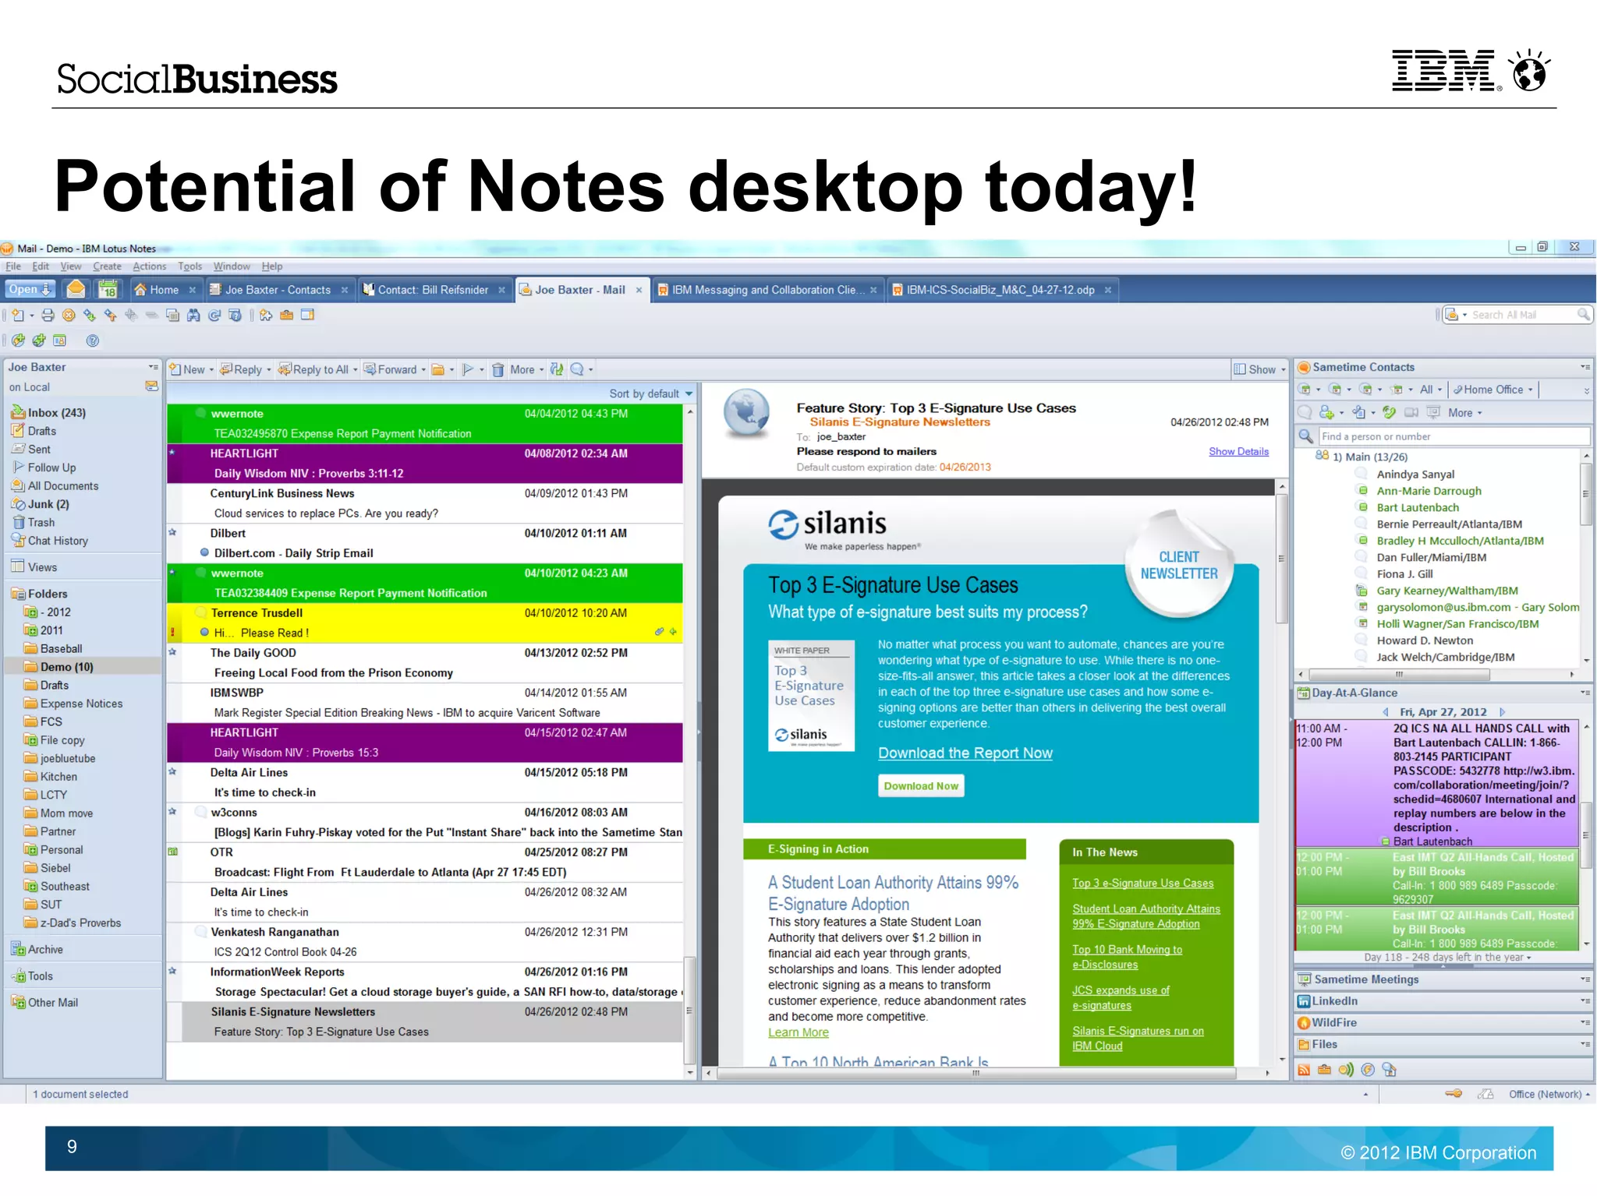Click the binoculars Find icon in toolbar

pyautogui.click(x=193, y=316)
